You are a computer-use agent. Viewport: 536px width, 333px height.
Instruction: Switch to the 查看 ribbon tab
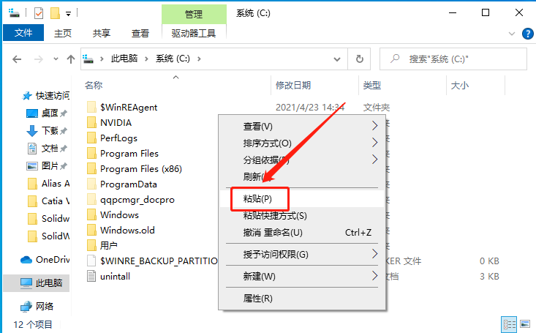140,33
